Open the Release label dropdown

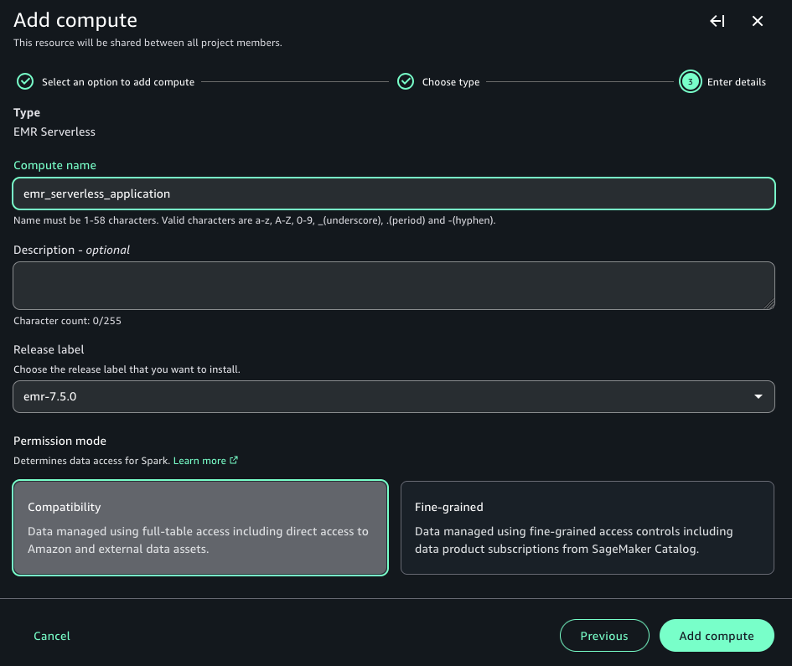pos(394,396)
